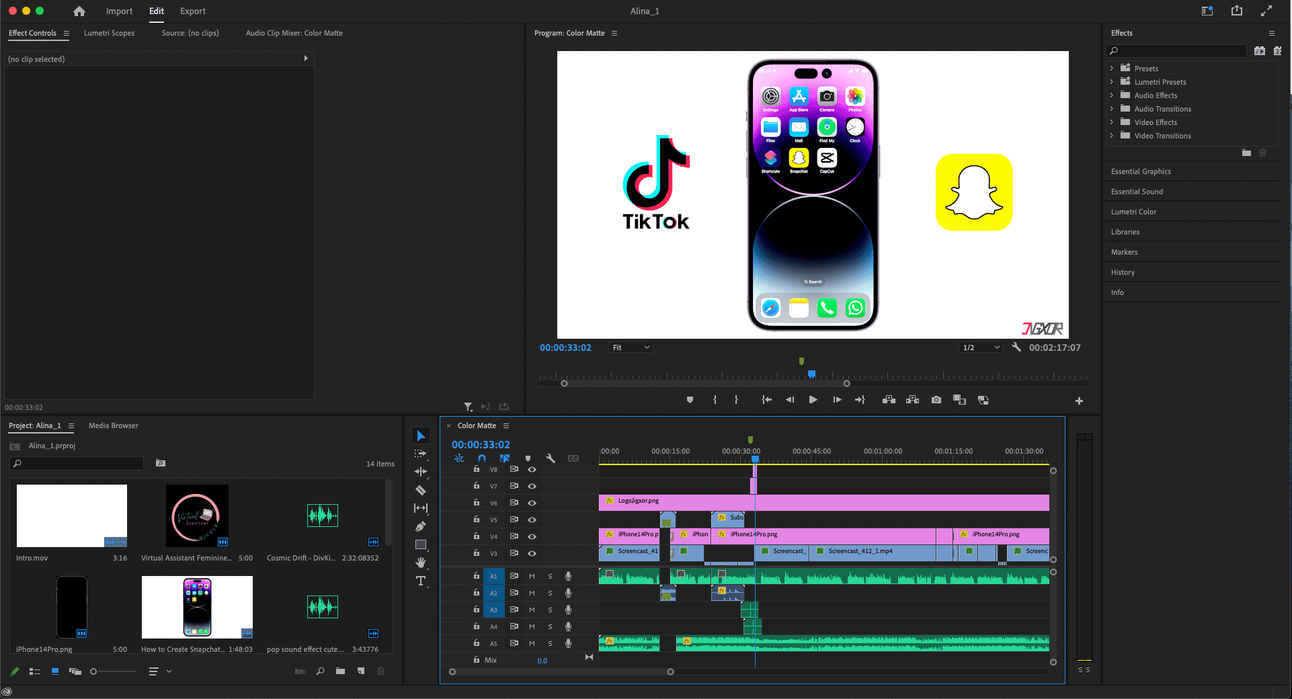Select the Type tool

tap(421, 581)
